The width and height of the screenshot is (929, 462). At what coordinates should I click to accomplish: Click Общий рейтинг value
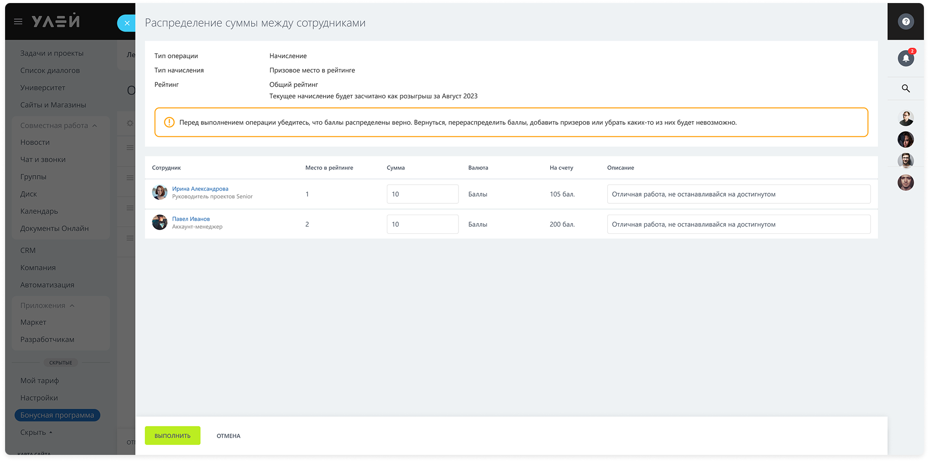(x=294, y=85)
